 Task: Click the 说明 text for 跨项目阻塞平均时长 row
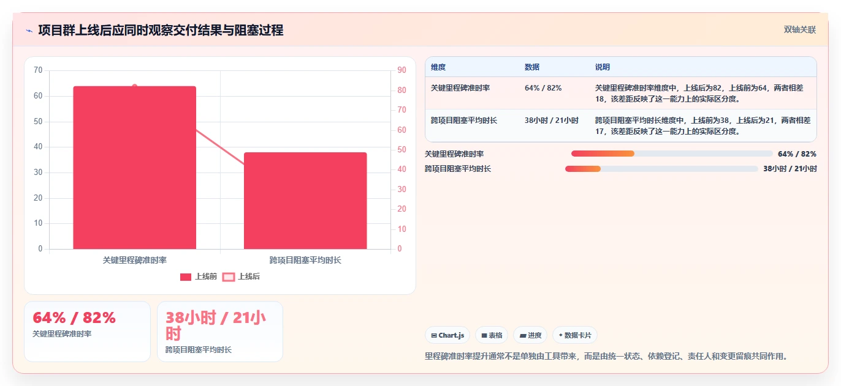coord(702,125)
